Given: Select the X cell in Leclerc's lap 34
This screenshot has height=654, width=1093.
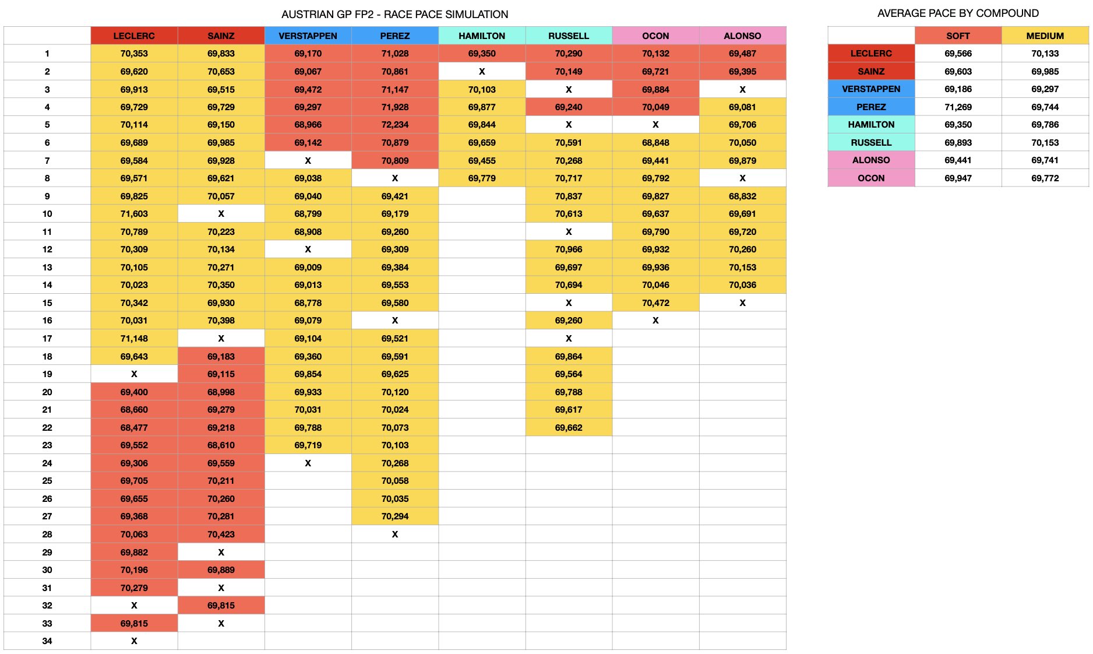Looking at the screenshot, I should point(134,641).
